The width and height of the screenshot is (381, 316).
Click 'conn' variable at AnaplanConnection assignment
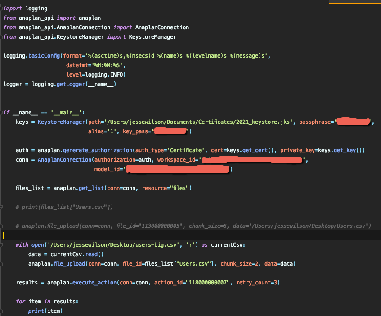[x=22, y=160]
